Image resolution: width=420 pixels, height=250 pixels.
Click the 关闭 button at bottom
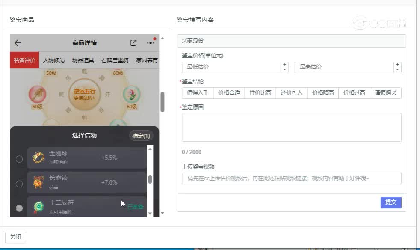click(x=15, y=237)
